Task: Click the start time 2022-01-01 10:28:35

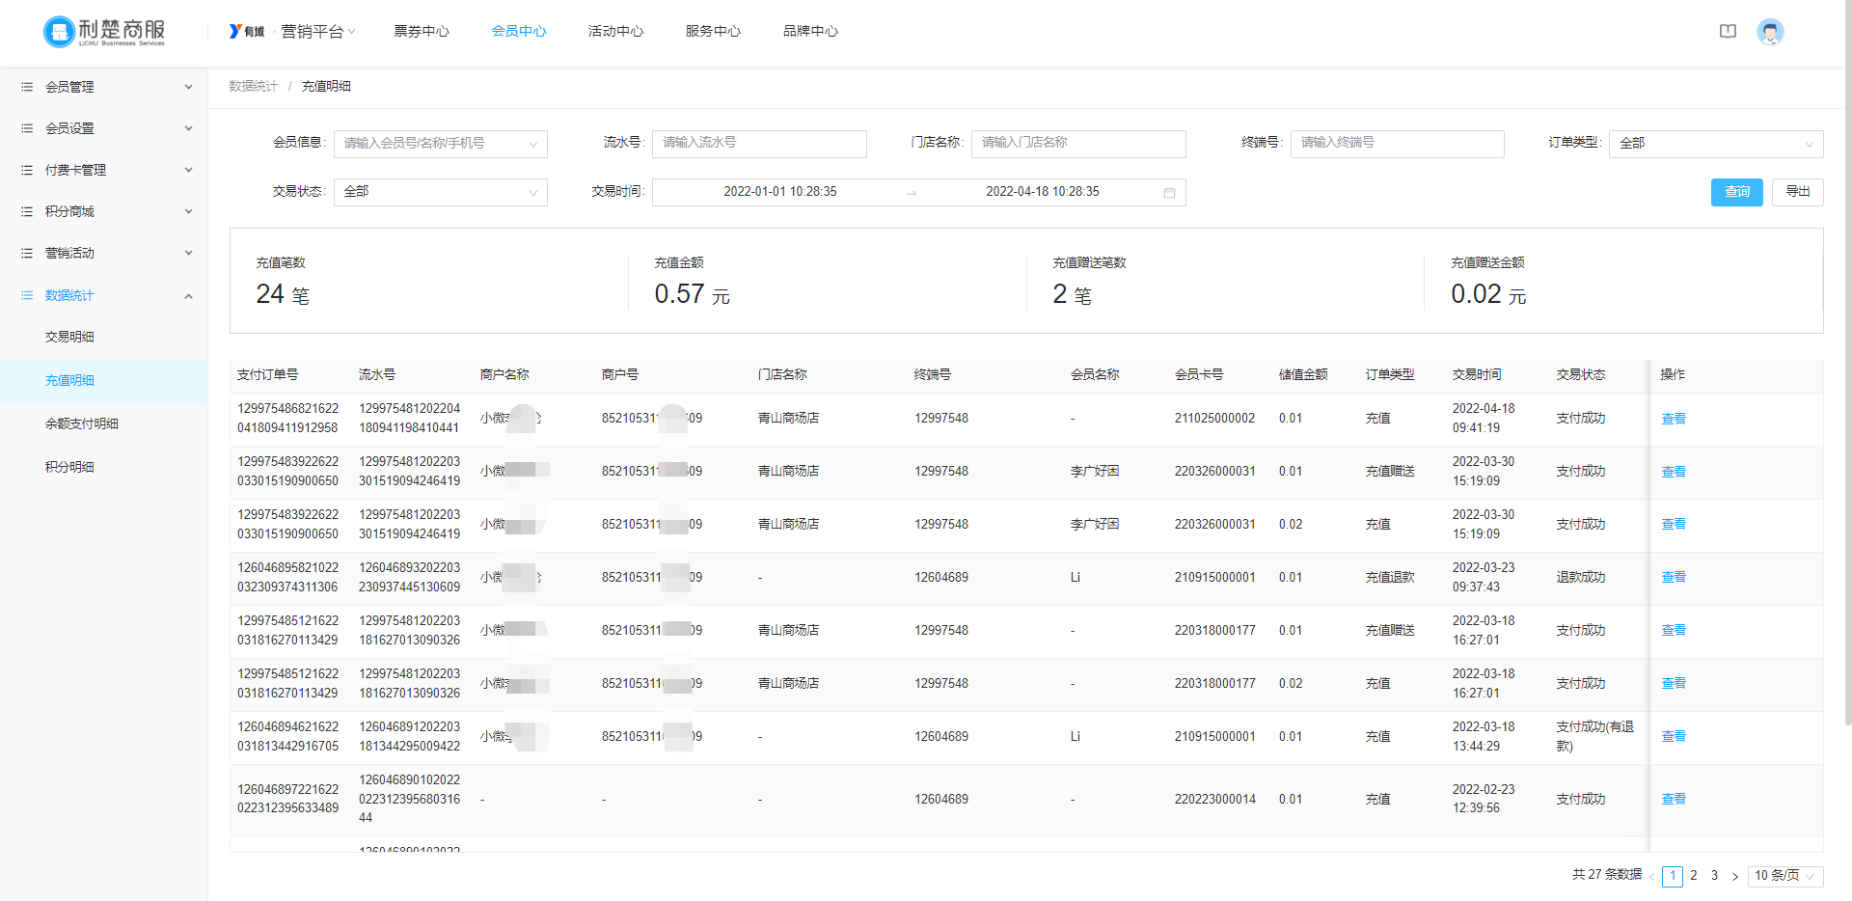Action: [x=780, y=192]
